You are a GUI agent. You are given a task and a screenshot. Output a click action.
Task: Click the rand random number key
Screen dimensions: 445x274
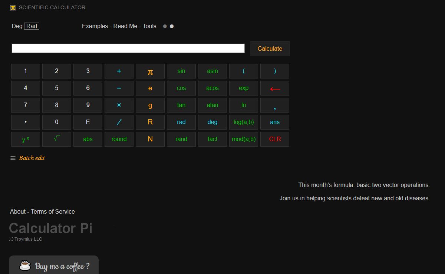pyautogui.click(x=181, y=139)
